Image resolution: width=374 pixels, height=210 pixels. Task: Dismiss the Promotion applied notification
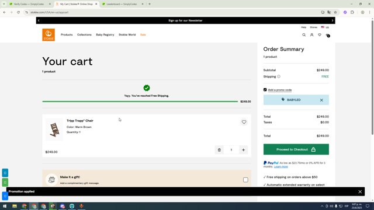point(360,192)
